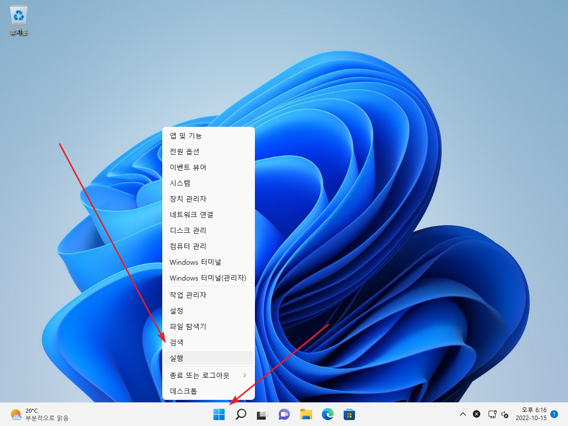Expand the 종료 또는 로그아웃 submenu arrow
This screenshot has width=568, height=426.
coord(245,375)
